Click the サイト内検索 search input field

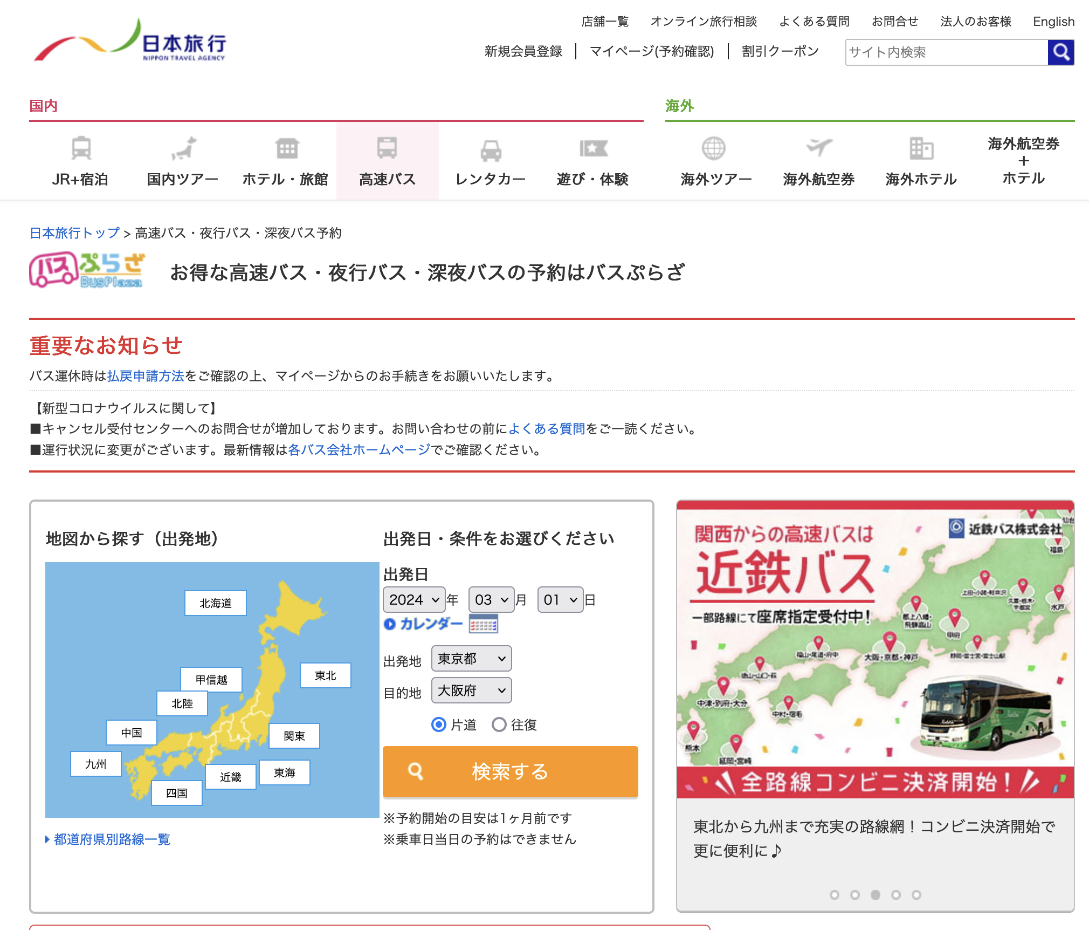coord(946,52)
